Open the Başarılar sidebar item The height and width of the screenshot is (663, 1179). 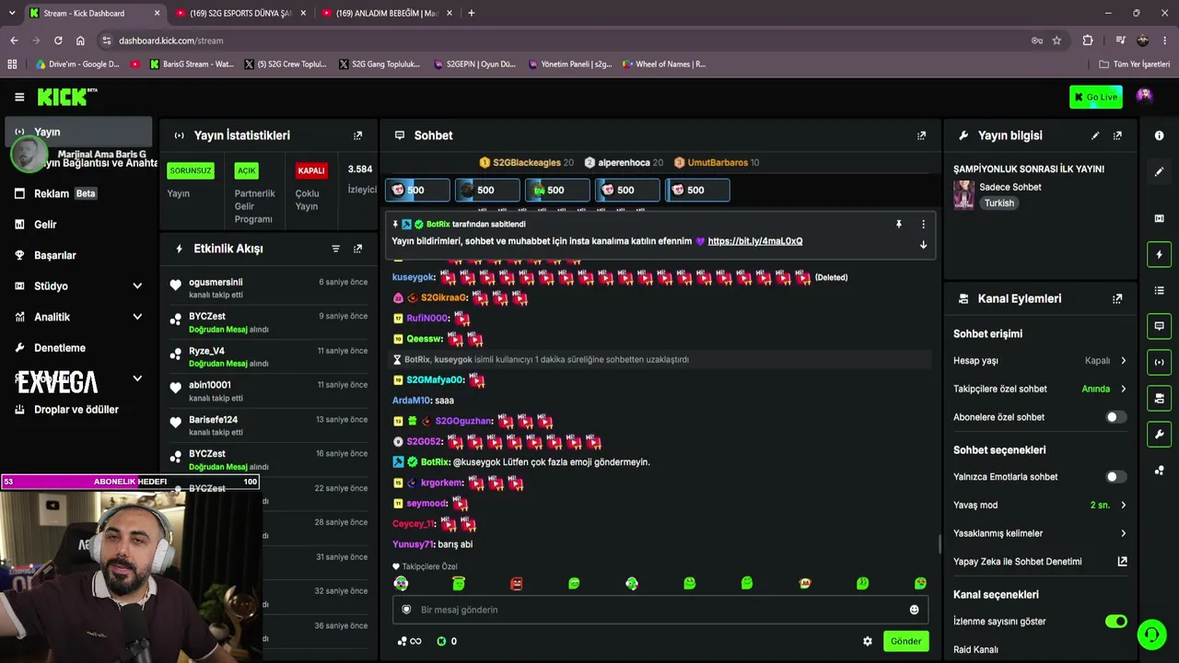click(x=78, y=255)
